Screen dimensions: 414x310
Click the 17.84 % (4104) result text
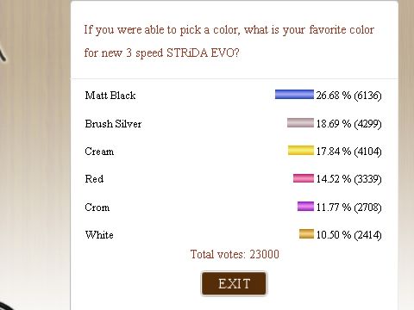click(348, 151)
